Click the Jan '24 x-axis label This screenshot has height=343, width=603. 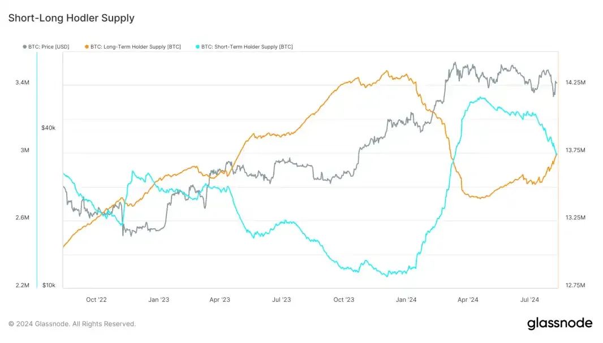[x=406, y=299]
